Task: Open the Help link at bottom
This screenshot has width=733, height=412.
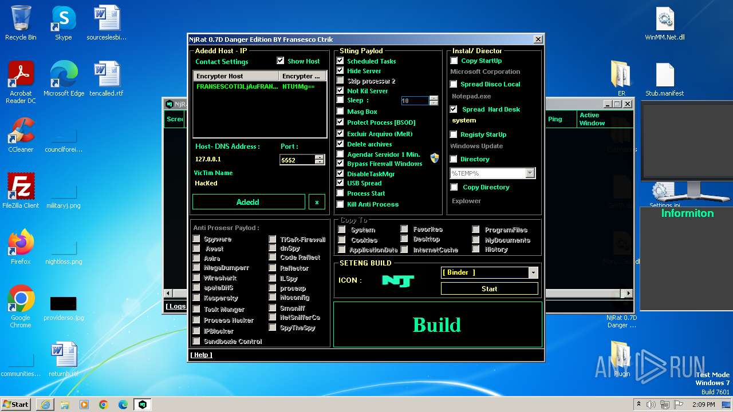Action: pyautogui.click(x=201, y=355)
